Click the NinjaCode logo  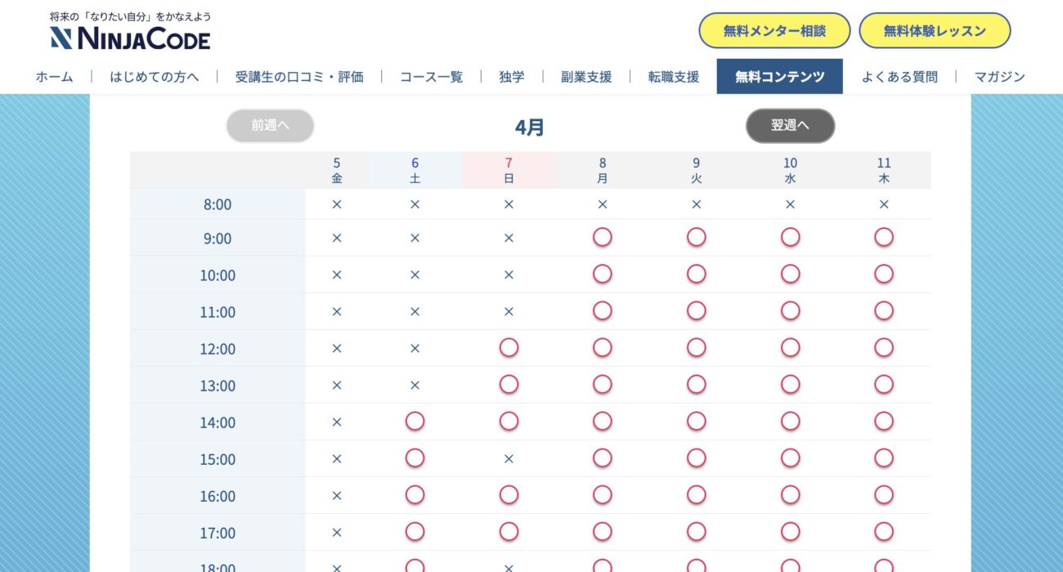[130, 38]
